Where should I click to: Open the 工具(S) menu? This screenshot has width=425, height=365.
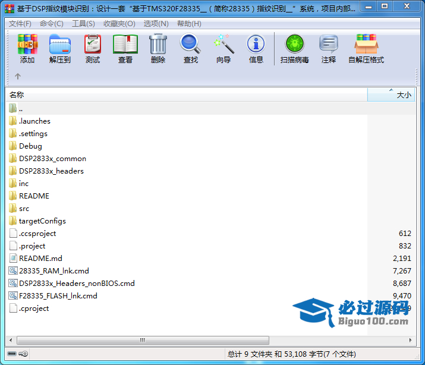(83, 24)
